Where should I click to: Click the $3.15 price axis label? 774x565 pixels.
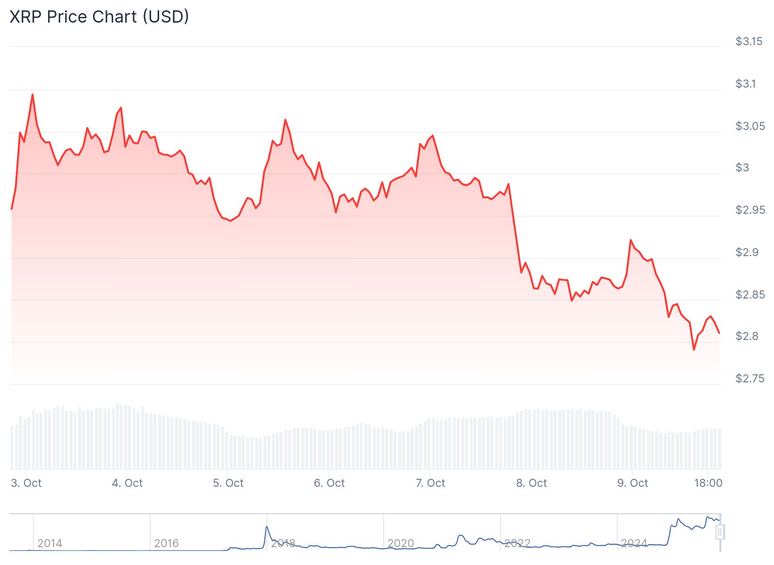[749, 41]
